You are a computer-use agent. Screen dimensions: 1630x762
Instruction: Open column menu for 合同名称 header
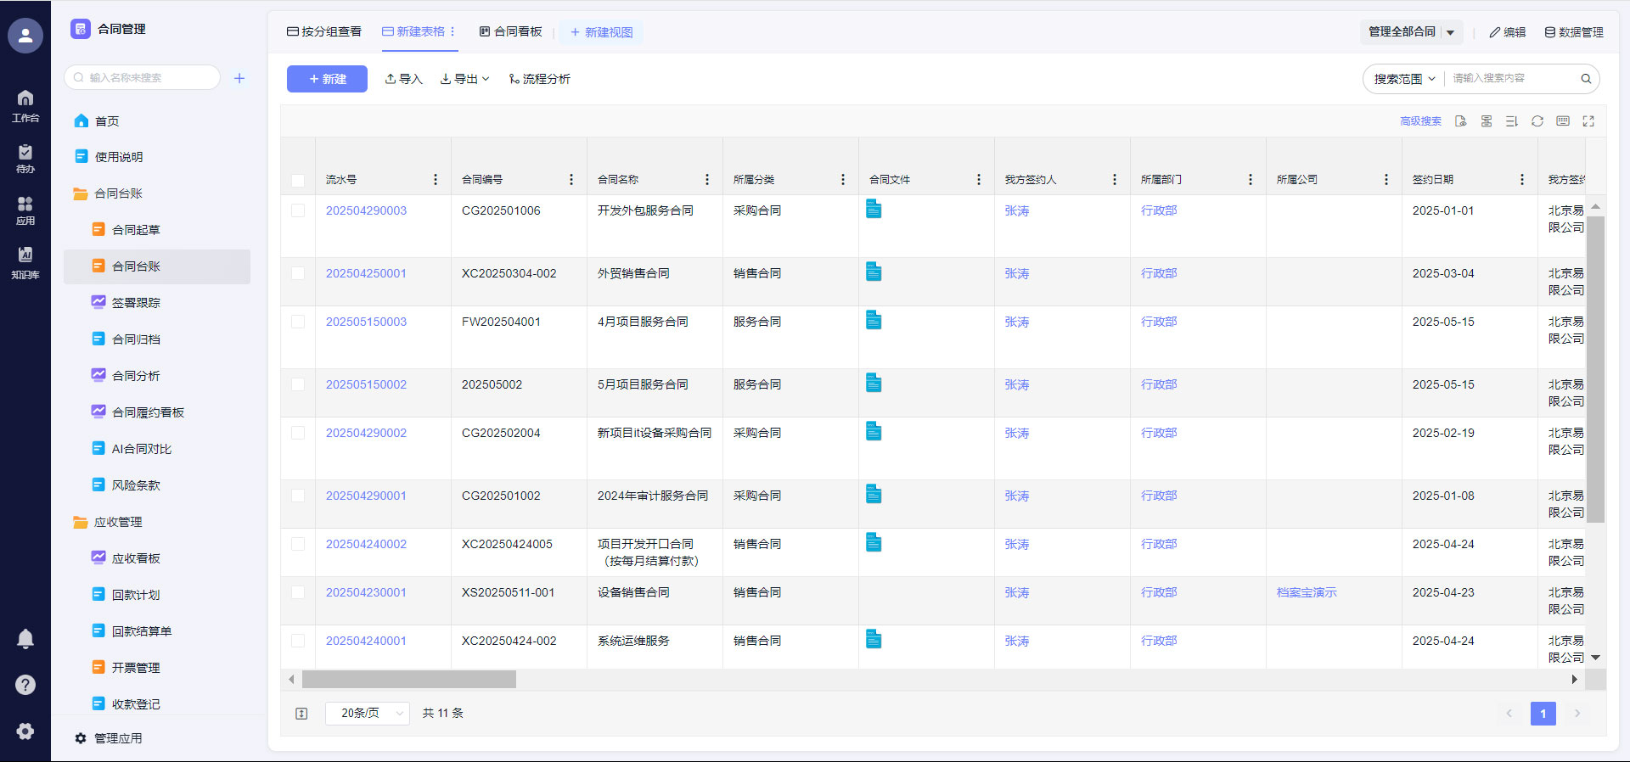pos(706,180)
